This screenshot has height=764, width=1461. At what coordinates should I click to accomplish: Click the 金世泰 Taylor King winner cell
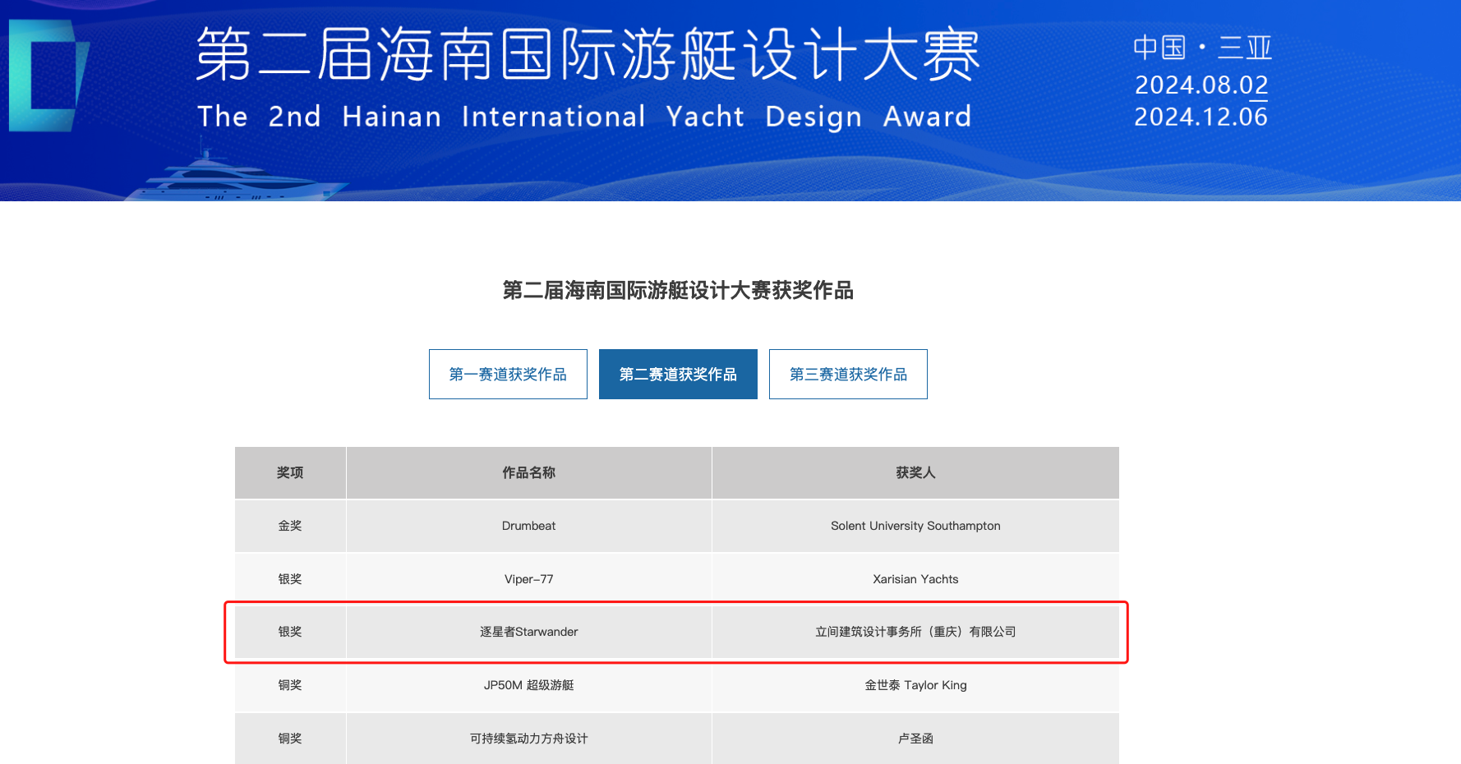915,685
